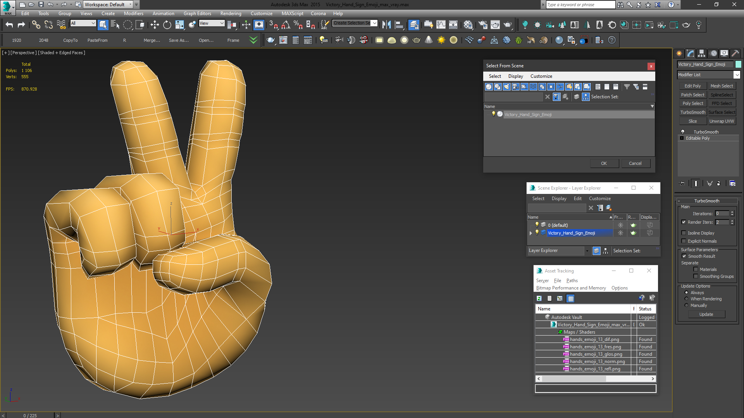Screen dimensions: 744x418
Task: Click the Unwrap UVW modifier button
Action: 722,121
